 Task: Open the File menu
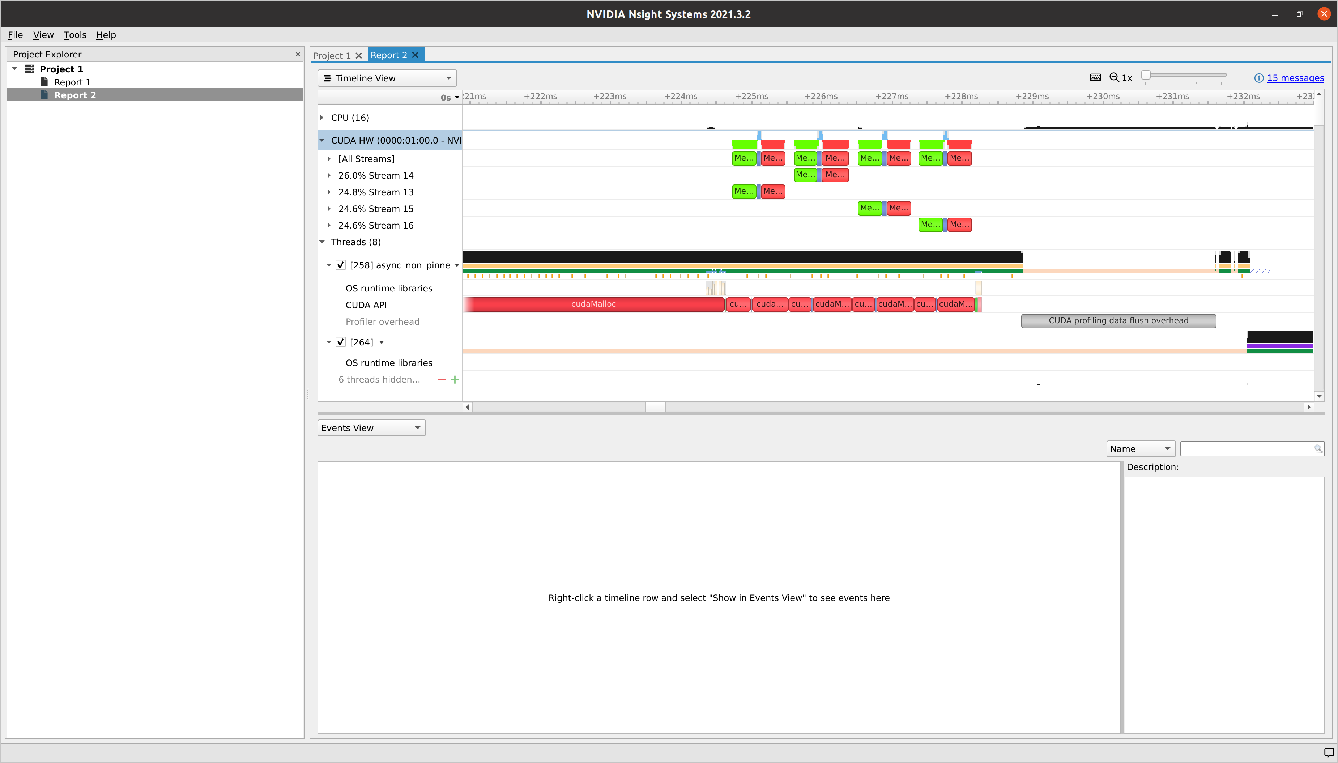pos(15,35)
